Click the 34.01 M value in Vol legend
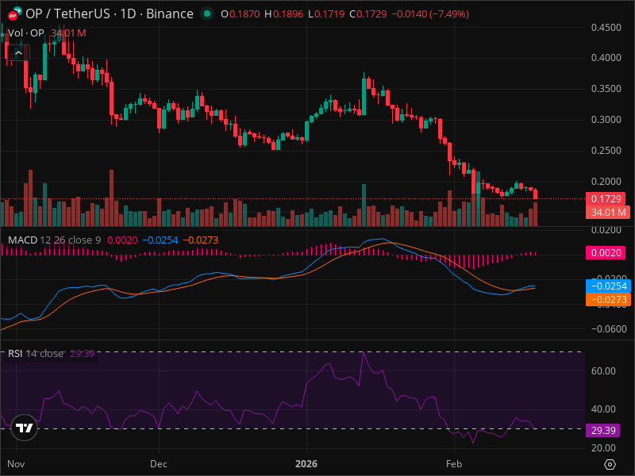Image resolution: width=635 pixels, height=476 pixels. pyautogui.click(x=68, y=33)
